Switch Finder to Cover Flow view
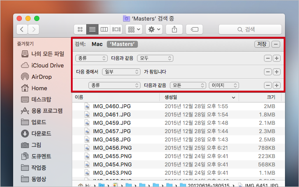Screen dimensions: 299x187 (116, 29)
